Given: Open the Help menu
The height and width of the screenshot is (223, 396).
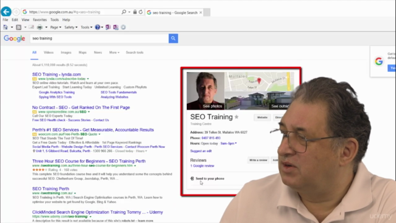Looking at the screenshot, I should pyautogui.click(x=66, y=20).
